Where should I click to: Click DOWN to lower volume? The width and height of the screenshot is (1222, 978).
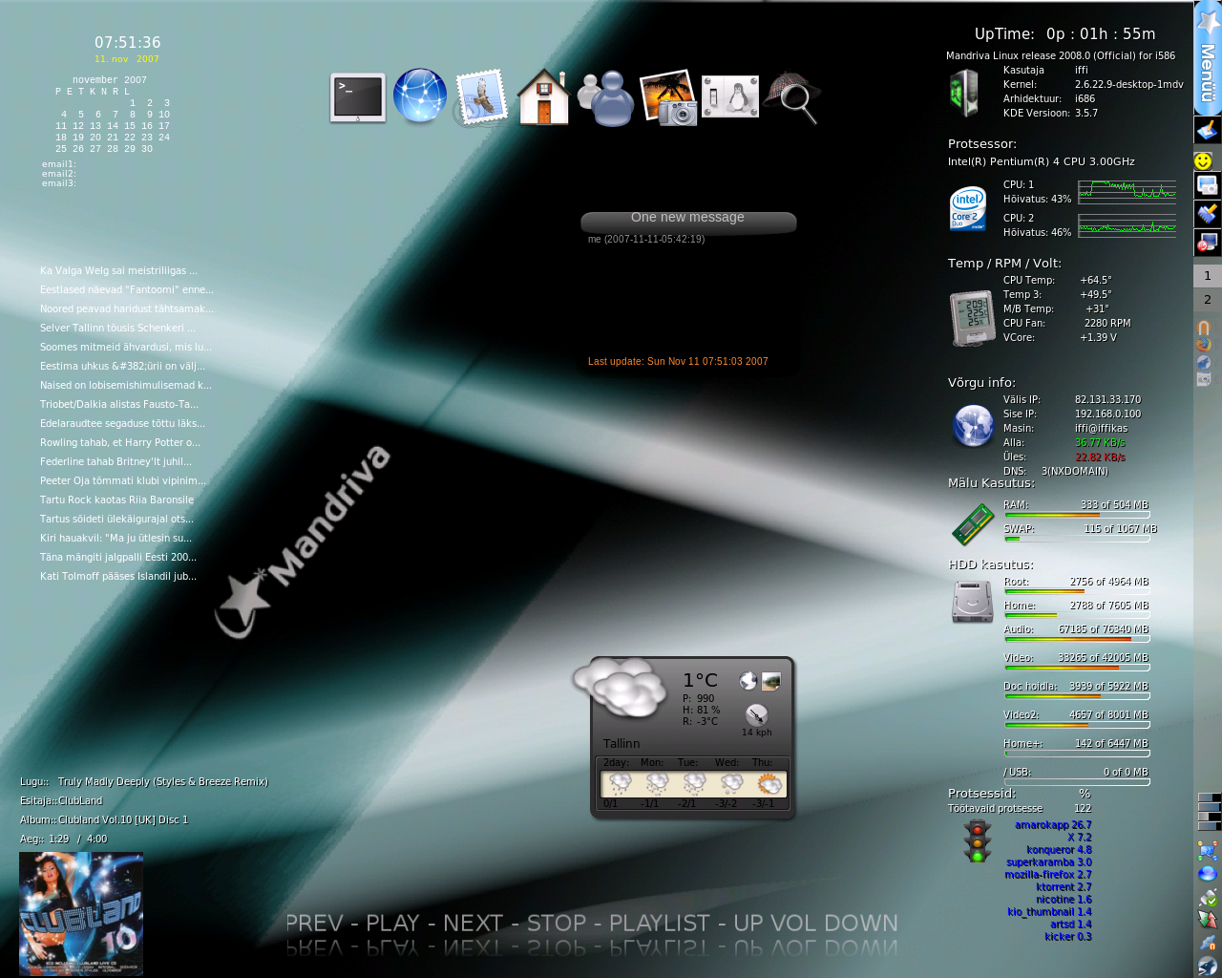click(x=860, y=924)
